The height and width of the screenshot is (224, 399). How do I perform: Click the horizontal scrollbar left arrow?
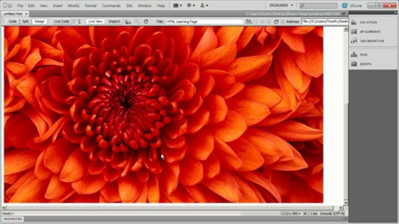click(x=4, y=208)
